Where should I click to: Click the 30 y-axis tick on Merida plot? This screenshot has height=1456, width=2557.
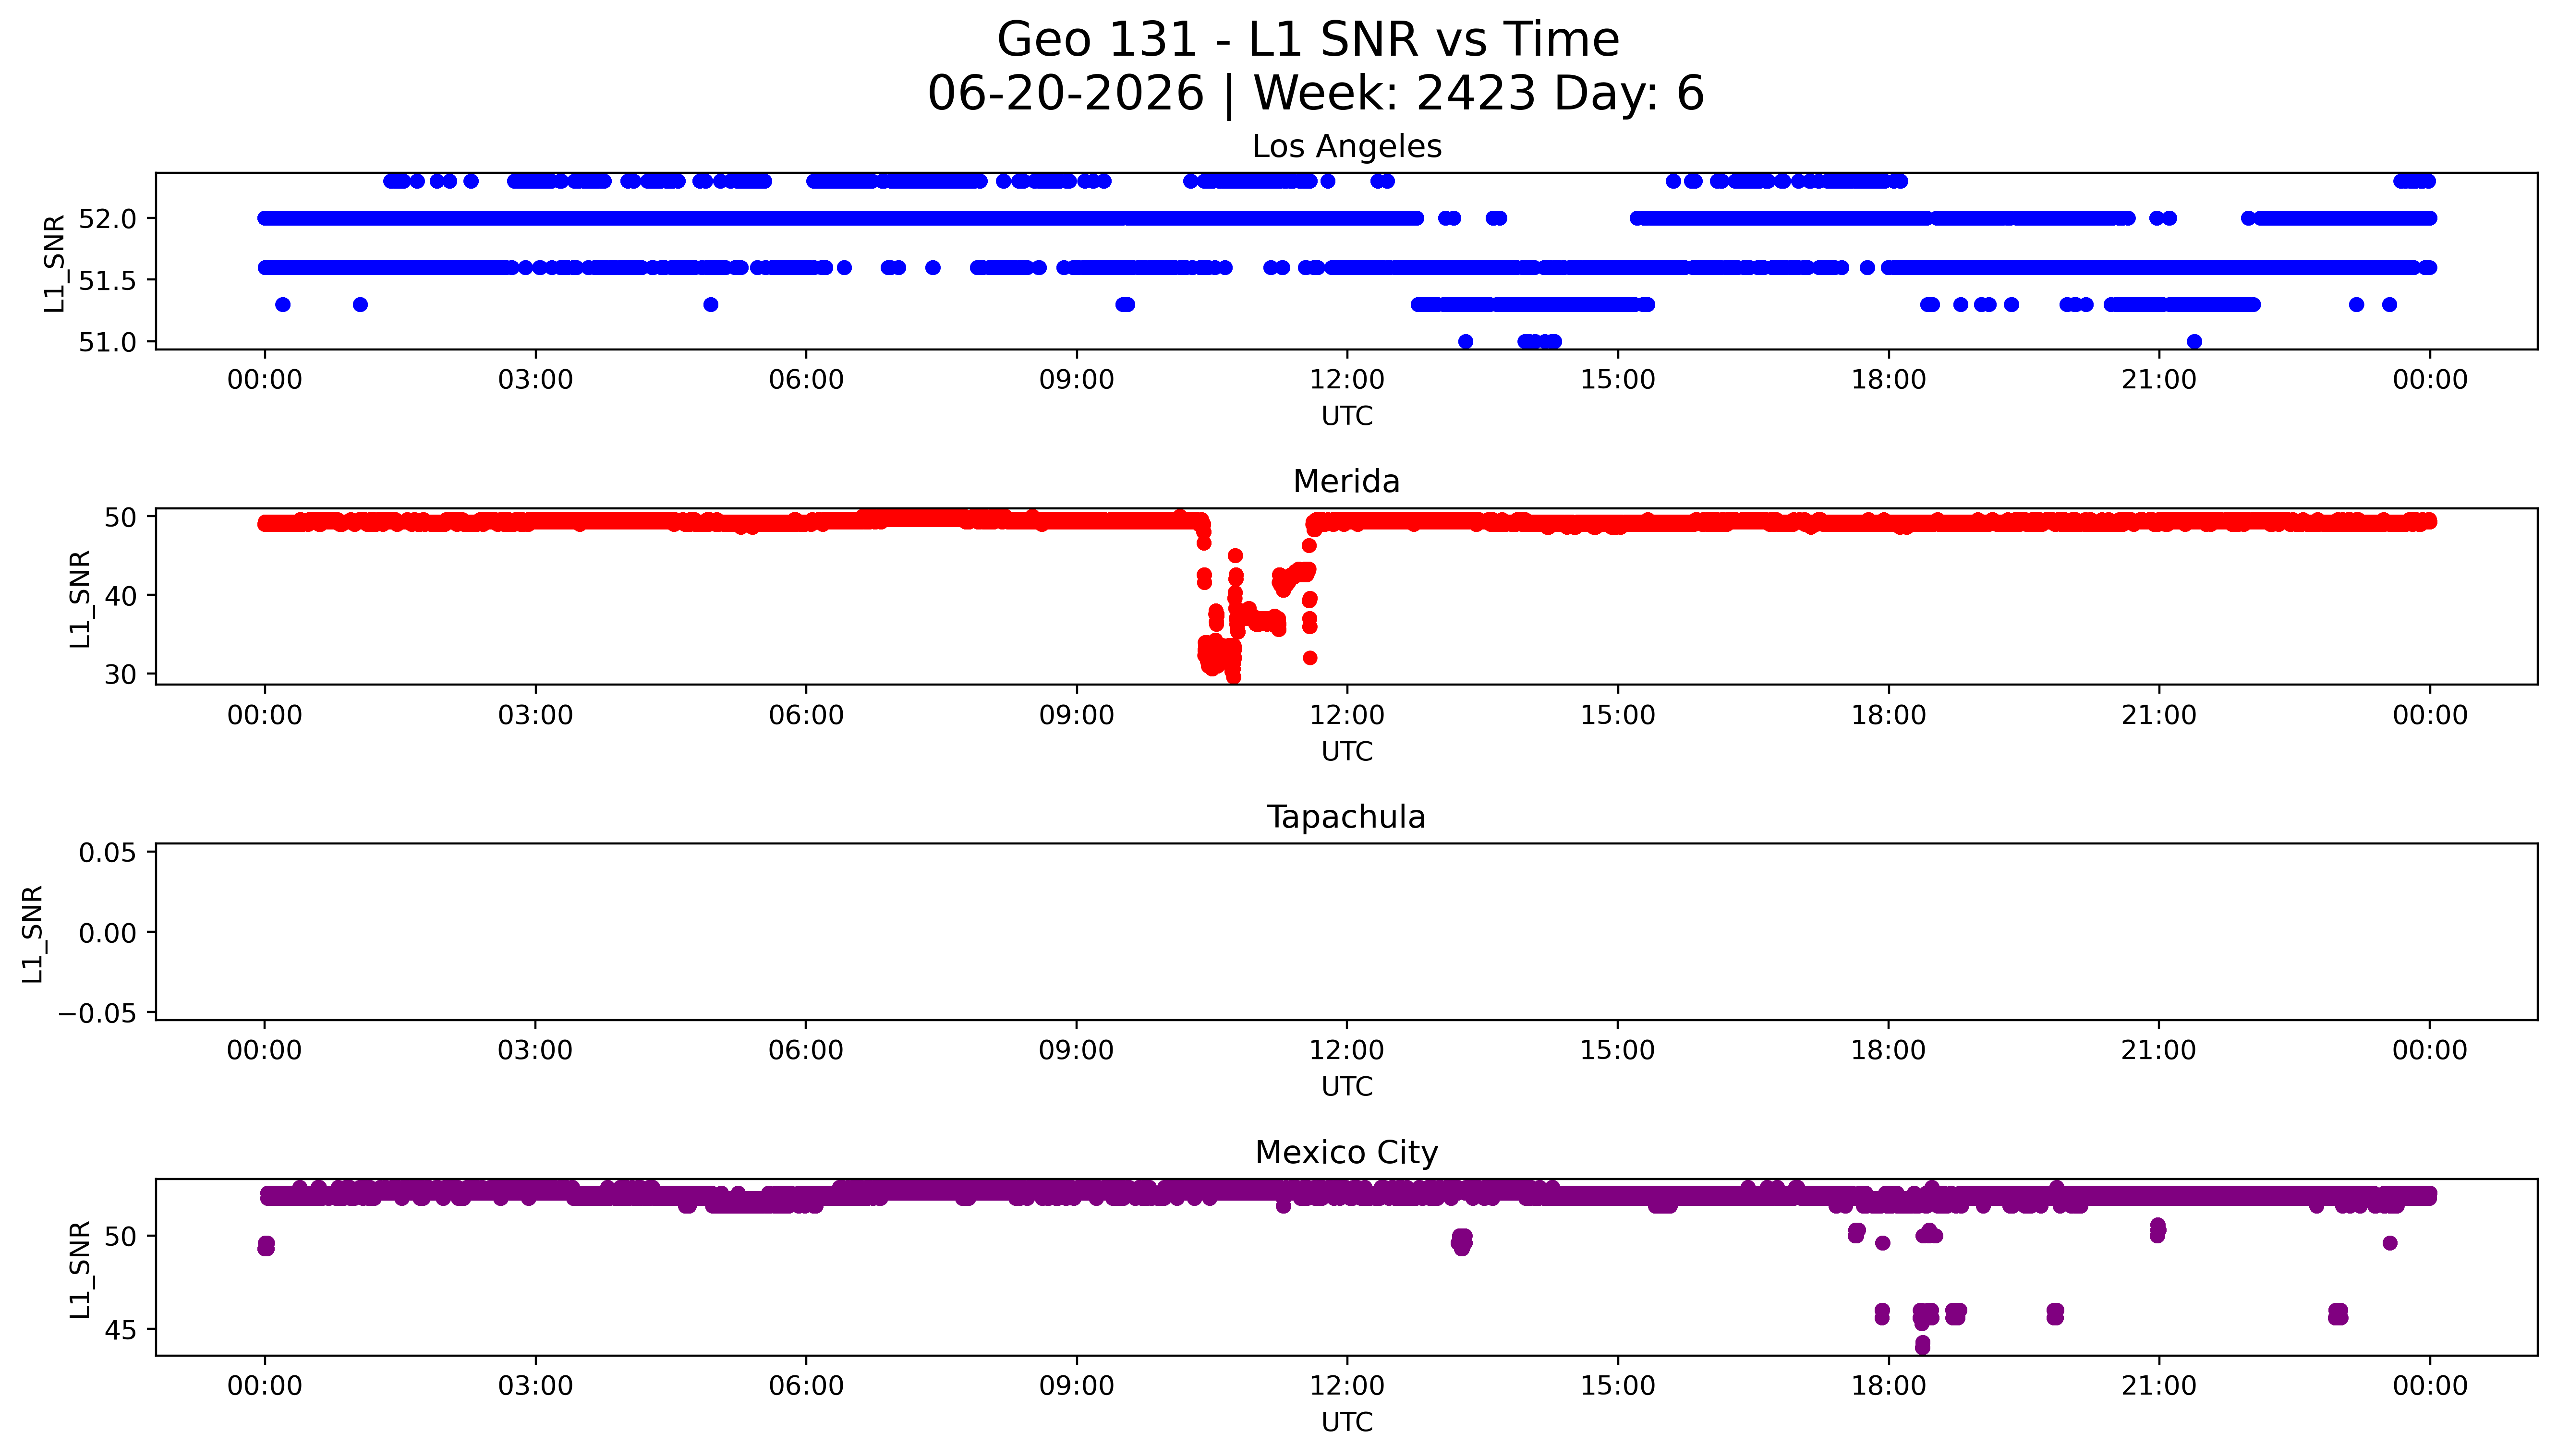[x=120, y=675]
